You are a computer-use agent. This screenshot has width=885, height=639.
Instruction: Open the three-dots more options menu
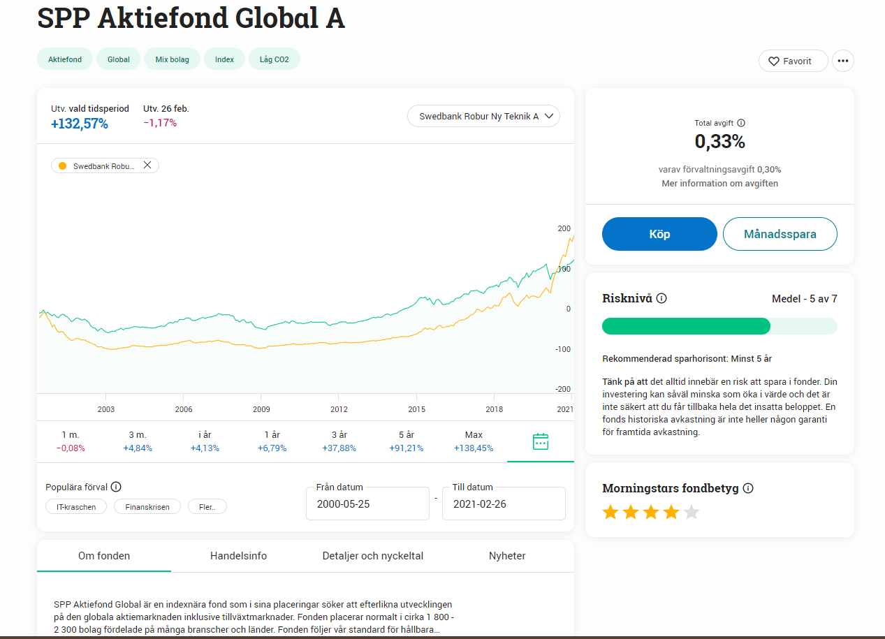(x=842, y=61)
